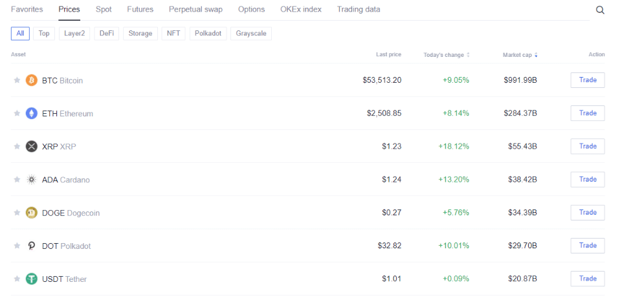
Task: Open the Trading data tab
Action: 359,10
